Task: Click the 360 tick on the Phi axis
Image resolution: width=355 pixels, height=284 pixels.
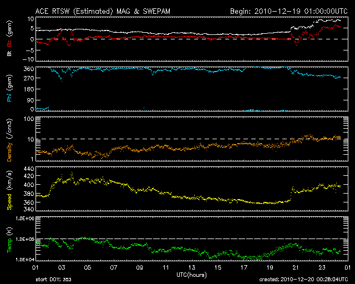Action: point(29,69)
